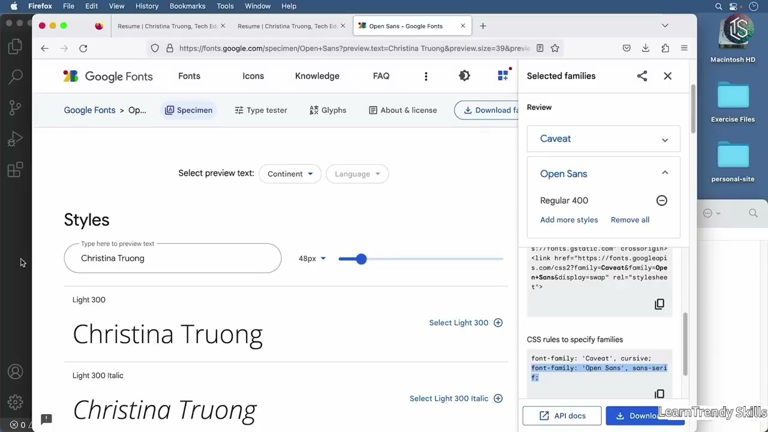Bookmark this page with star icon

click(555, 48)
